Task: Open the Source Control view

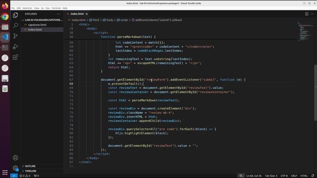Action: pyautogui.click(x=15, y=36)
